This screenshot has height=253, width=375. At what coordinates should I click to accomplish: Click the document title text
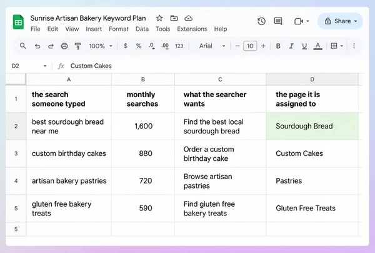pyautogui.click(x=88, y=18)
